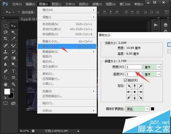
Task: Choose 自动对比度(U) menu item
Action: [x=67, y=29]
